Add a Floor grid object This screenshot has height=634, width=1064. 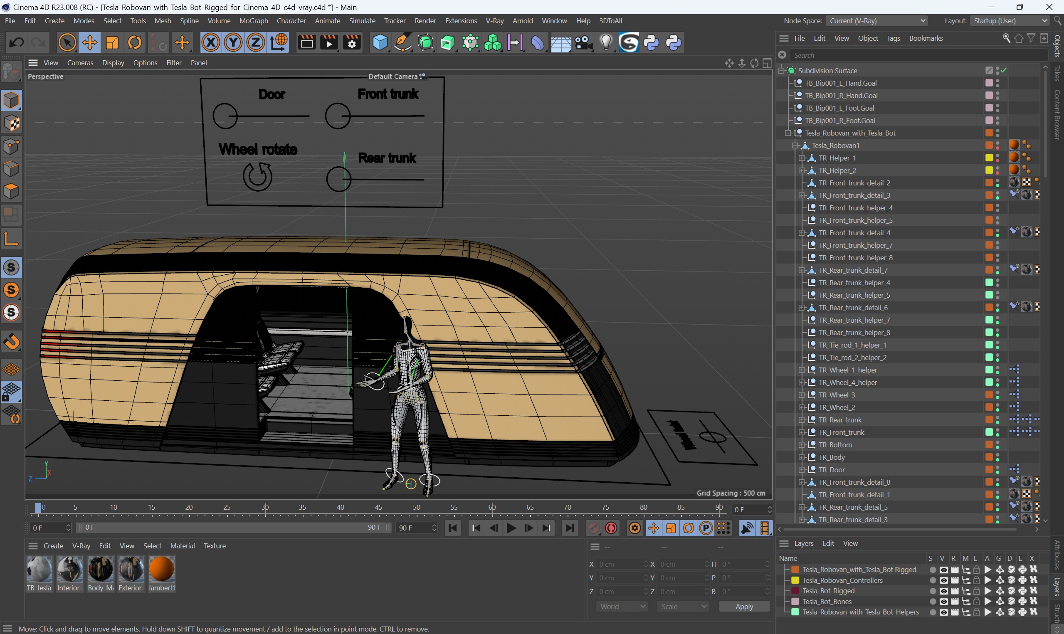tap(561, 42)
